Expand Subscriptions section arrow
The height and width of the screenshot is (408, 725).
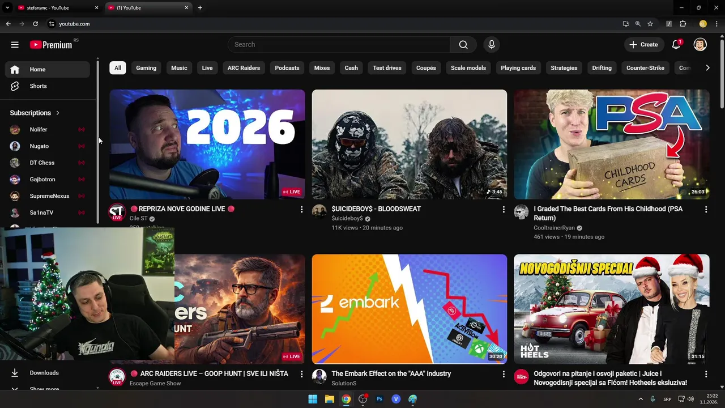click(x=58, y=113)
